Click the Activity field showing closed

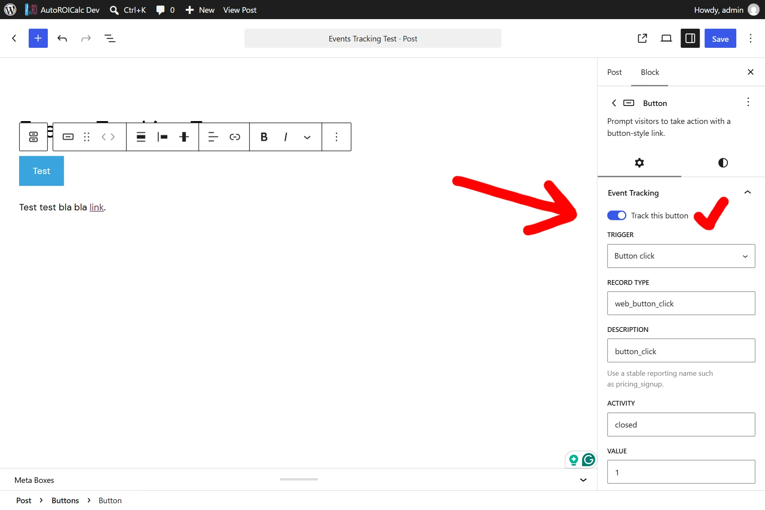(x=681, y=424)
